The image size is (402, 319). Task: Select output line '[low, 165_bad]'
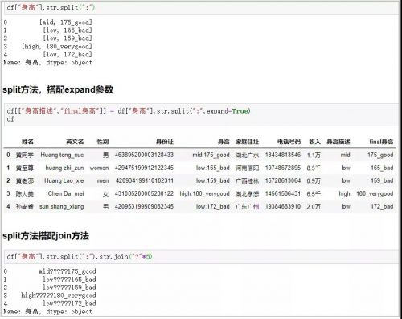68,31
